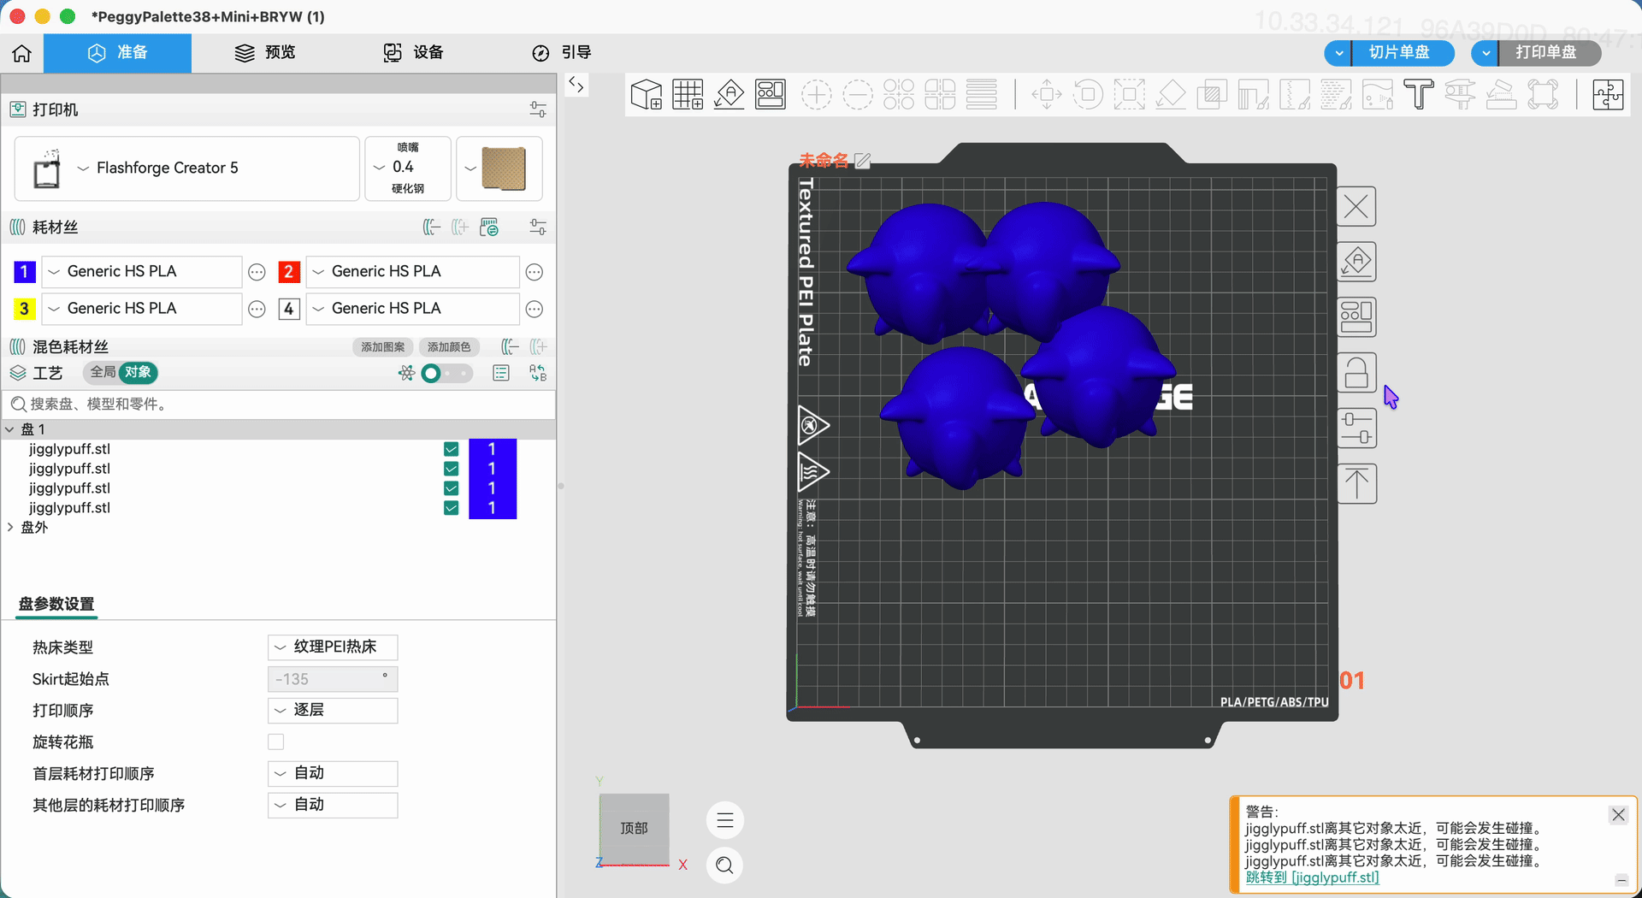Image resolution: width=1642 pixels, height=898 pixels.
Task: Switch to the 设备 tab
Action: [414, 53]
